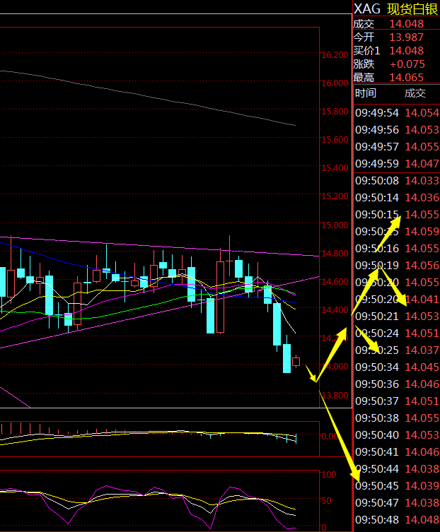Viewport: 440px width, 532px height.
Task: Select the 09:49:57 tick time
Action: pyautogui.click(x=377, y=146)
